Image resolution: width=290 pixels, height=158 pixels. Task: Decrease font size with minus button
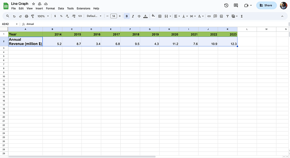point(107,16)
